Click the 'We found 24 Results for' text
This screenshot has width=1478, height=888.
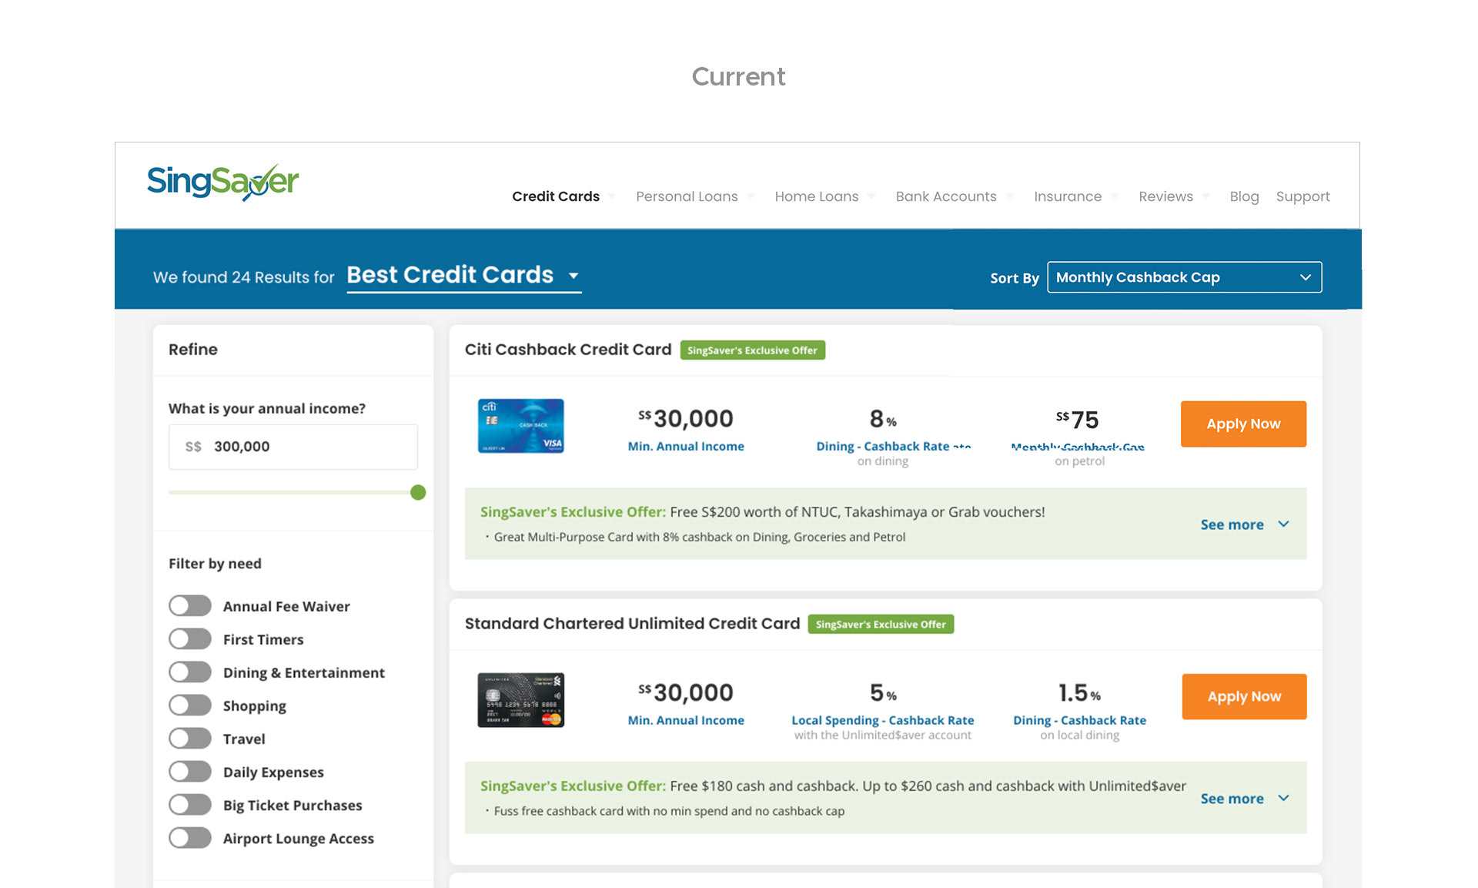point(243,277)
